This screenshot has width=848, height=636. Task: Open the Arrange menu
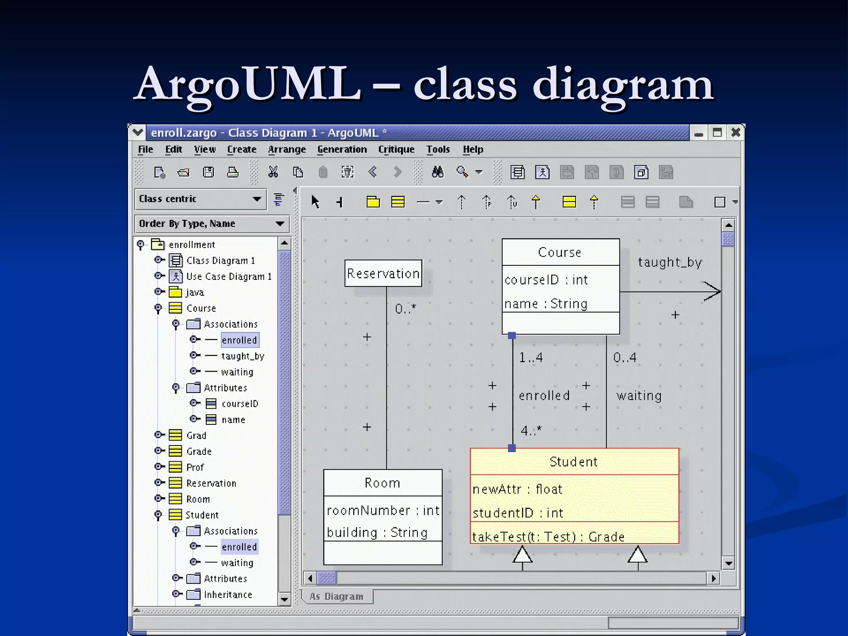(x=287, y=149)
